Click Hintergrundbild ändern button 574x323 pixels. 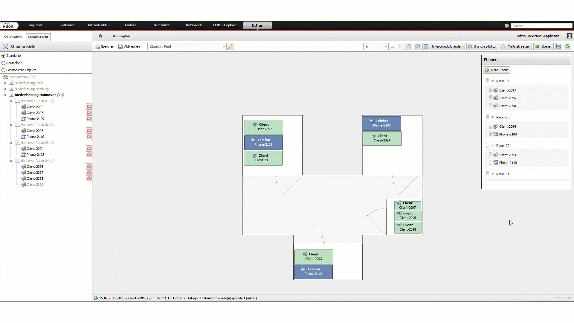pos(444,46)
